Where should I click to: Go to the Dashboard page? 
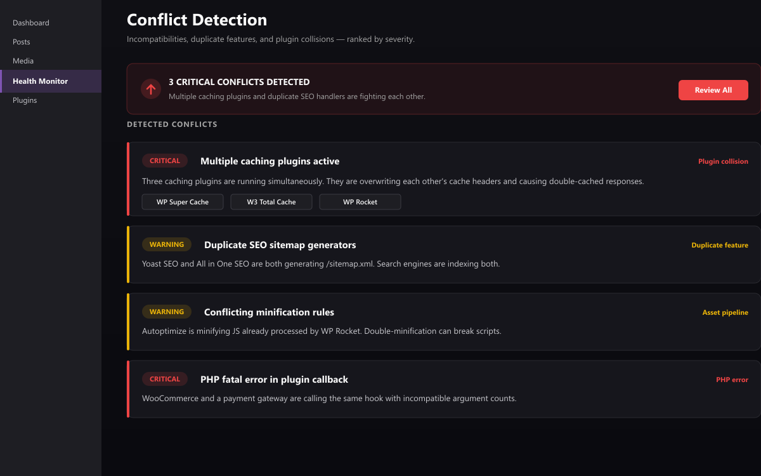click(x=30, y=23)
